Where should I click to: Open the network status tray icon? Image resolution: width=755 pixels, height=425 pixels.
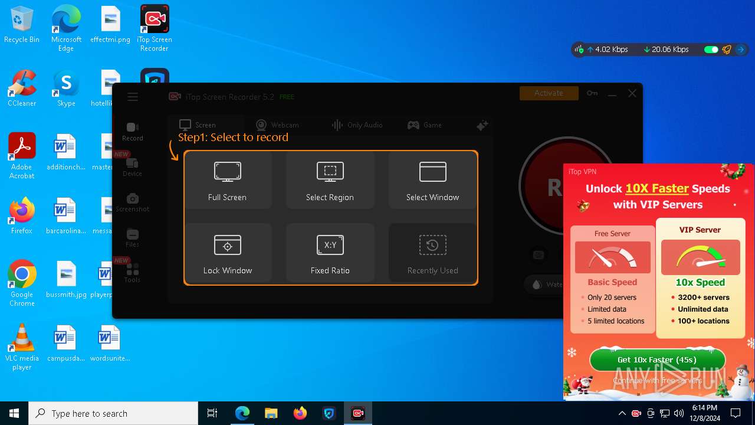[665, 413]
